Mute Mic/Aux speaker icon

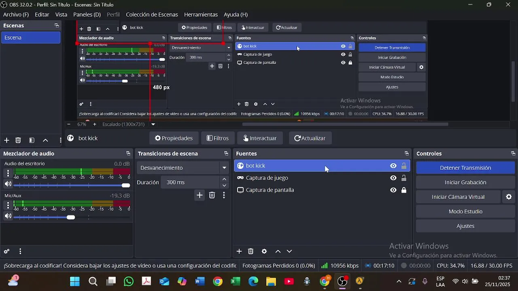click(x=8, y=217)
